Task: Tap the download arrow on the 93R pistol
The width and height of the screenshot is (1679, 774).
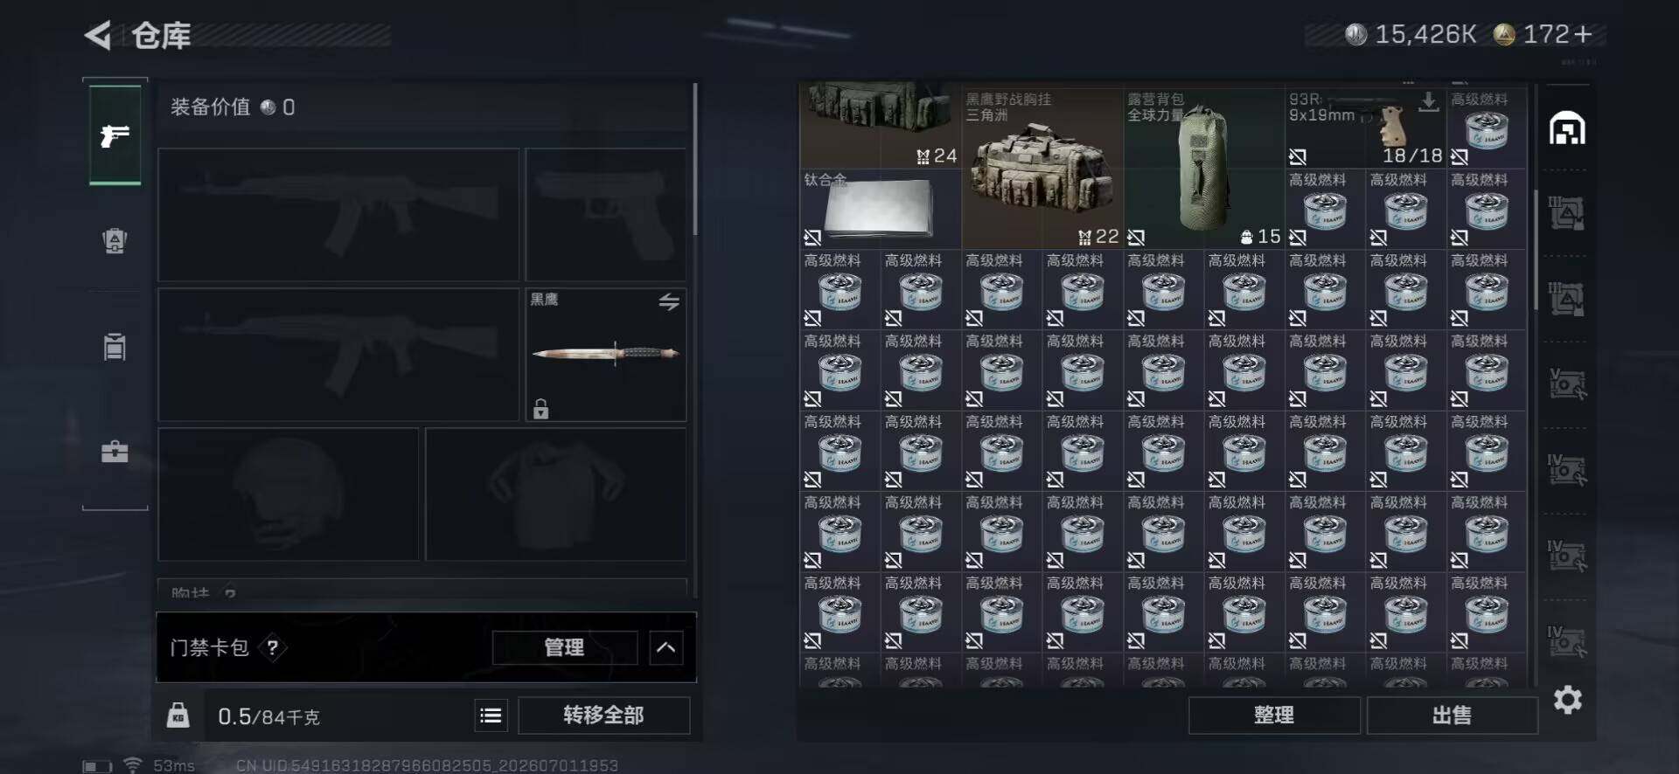Action: (1429, 102)
